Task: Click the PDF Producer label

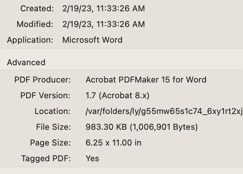Action: tap(42, 79)
